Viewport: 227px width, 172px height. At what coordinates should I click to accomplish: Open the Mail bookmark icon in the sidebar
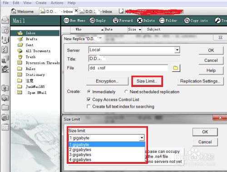5,20
